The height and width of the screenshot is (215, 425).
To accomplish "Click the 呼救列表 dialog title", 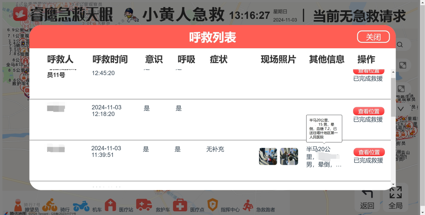I will 213,37.
